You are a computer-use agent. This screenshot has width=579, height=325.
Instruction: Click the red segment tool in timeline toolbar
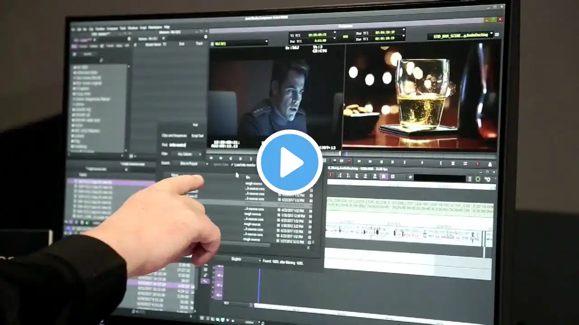point(330,176)
